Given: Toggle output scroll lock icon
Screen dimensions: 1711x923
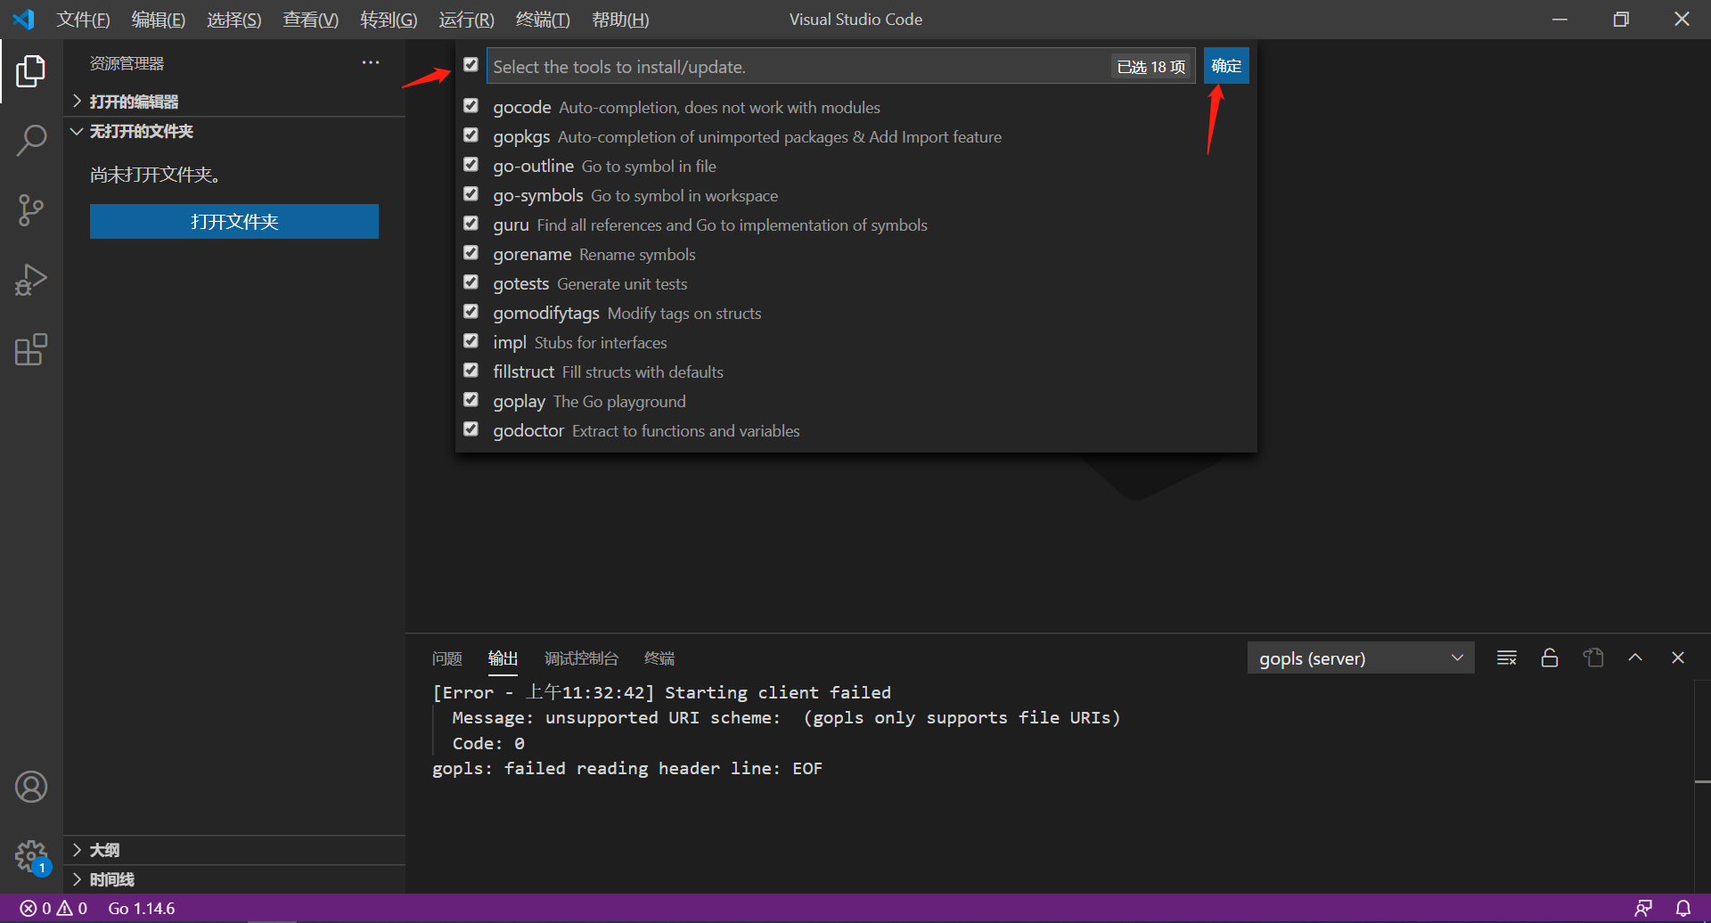Looking at the screenshot, I should pos(1550,658).
